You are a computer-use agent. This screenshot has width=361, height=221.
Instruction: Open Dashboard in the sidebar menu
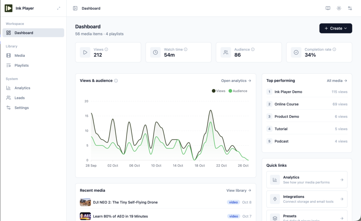pos(33,33)
